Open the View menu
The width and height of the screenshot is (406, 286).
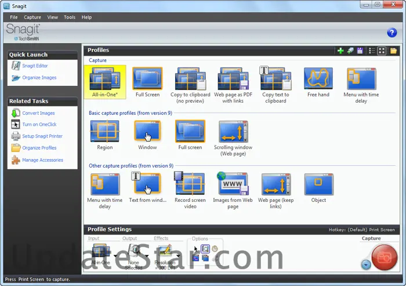(x=52, y=17)
